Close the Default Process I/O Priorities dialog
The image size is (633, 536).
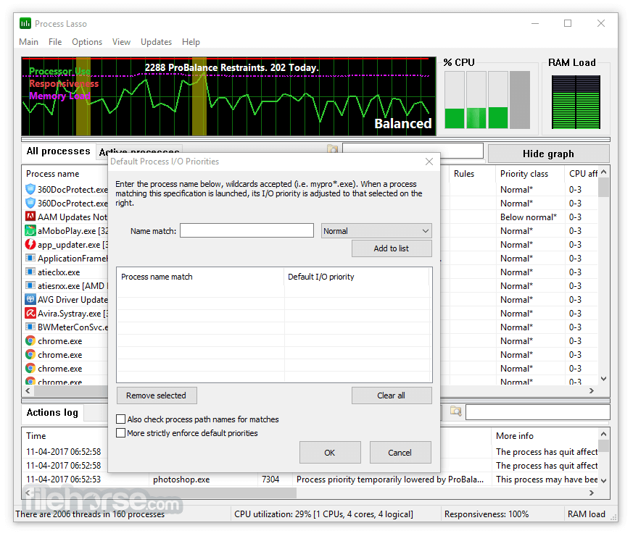[429, 162]
